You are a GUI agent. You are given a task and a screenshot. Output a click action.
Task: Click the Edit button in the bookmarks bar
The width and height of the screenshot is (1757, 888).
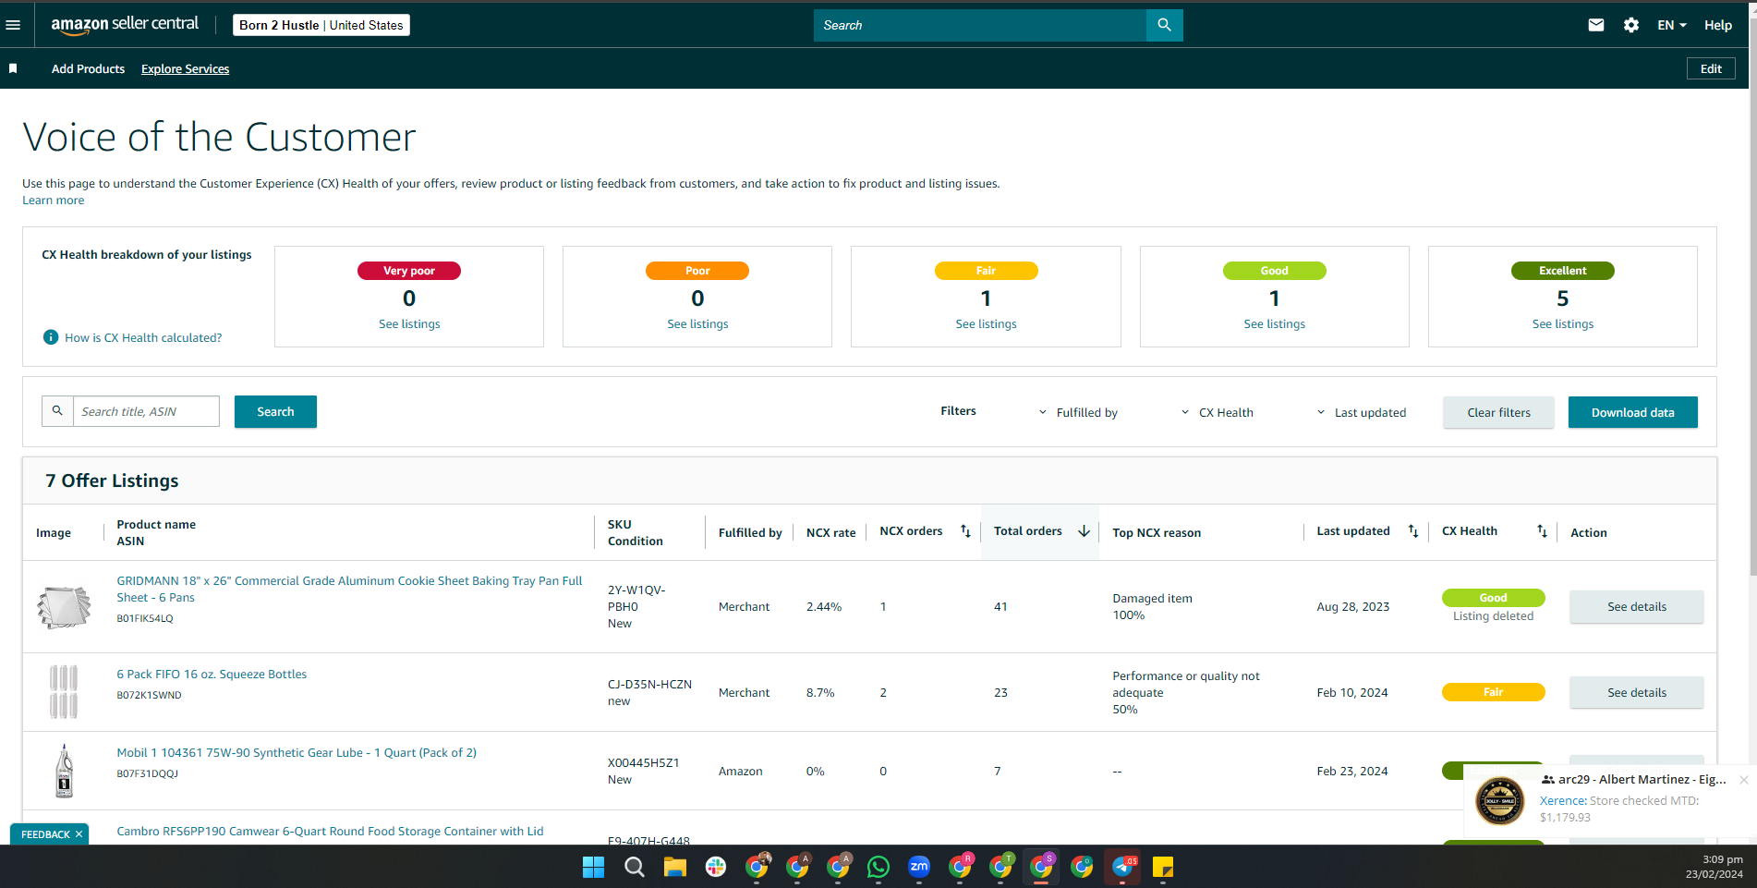coord(1711,68)
